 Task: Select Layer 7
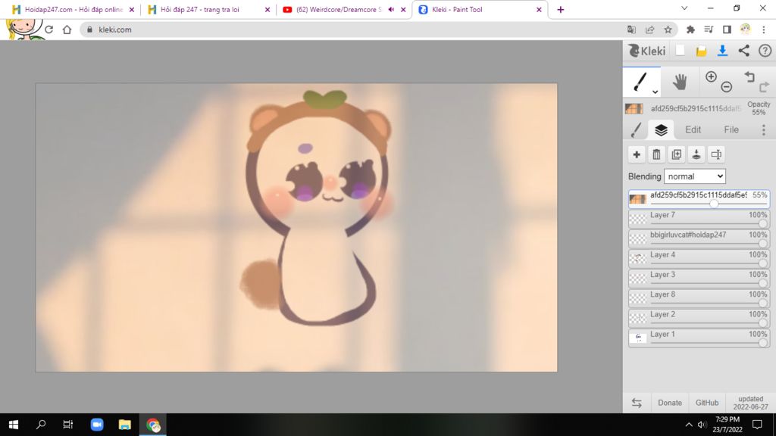pos(699,219)
